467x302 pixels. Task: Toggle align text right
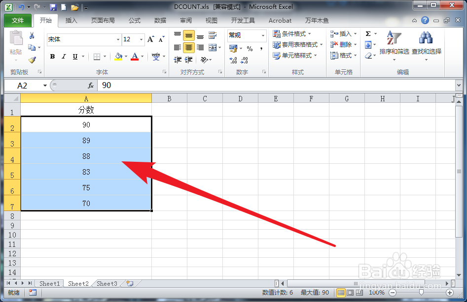(x=200, y=48)
